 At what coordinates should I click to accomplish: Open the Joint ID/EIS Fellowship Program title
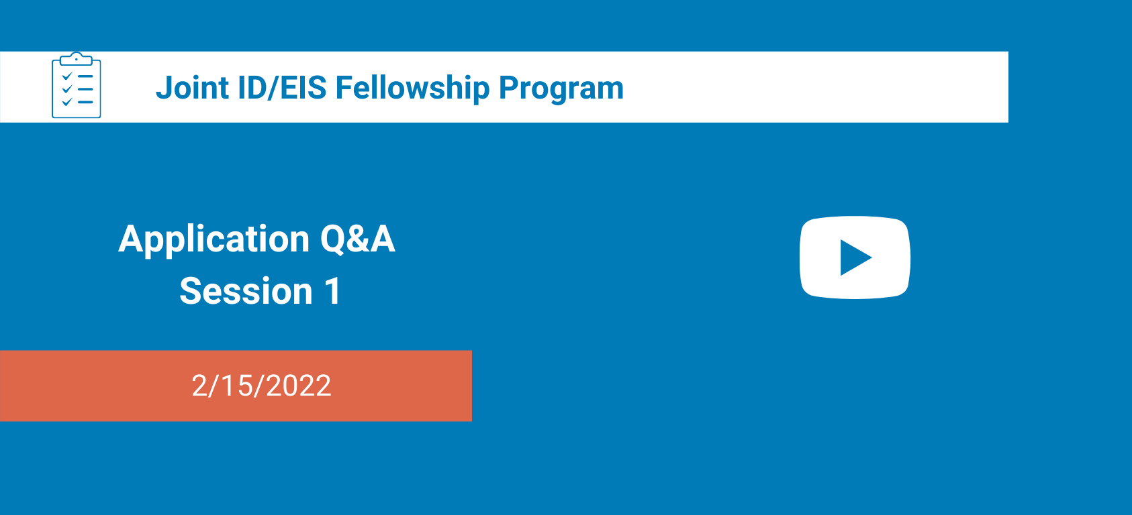pos(389,88)
